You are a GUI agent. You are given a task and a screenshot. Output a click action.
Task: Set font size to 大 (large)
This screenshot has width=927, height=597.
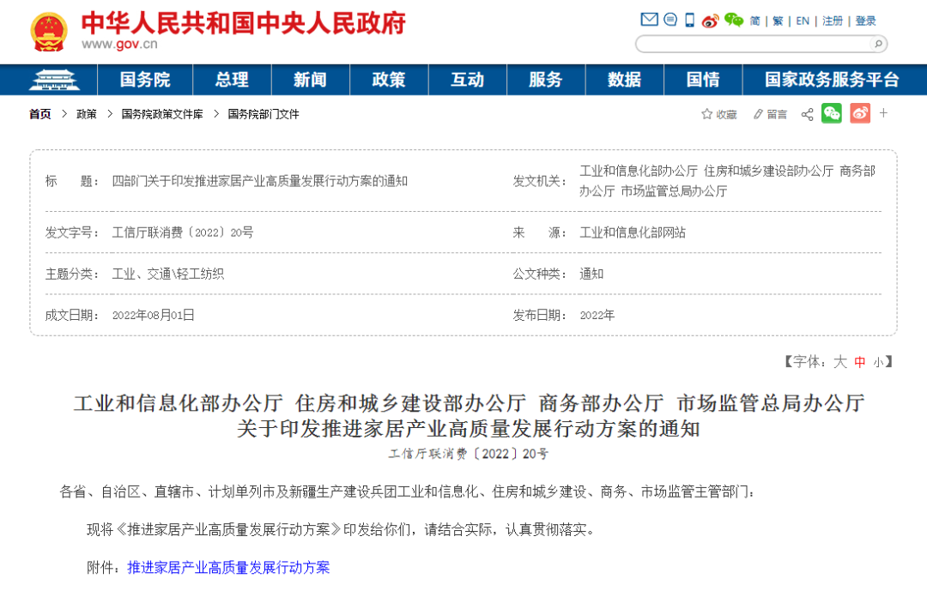coord(840,362)
